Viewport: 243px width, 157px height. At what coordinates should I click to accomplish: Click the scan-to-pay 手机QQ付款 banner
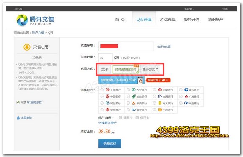pos(121,80)
